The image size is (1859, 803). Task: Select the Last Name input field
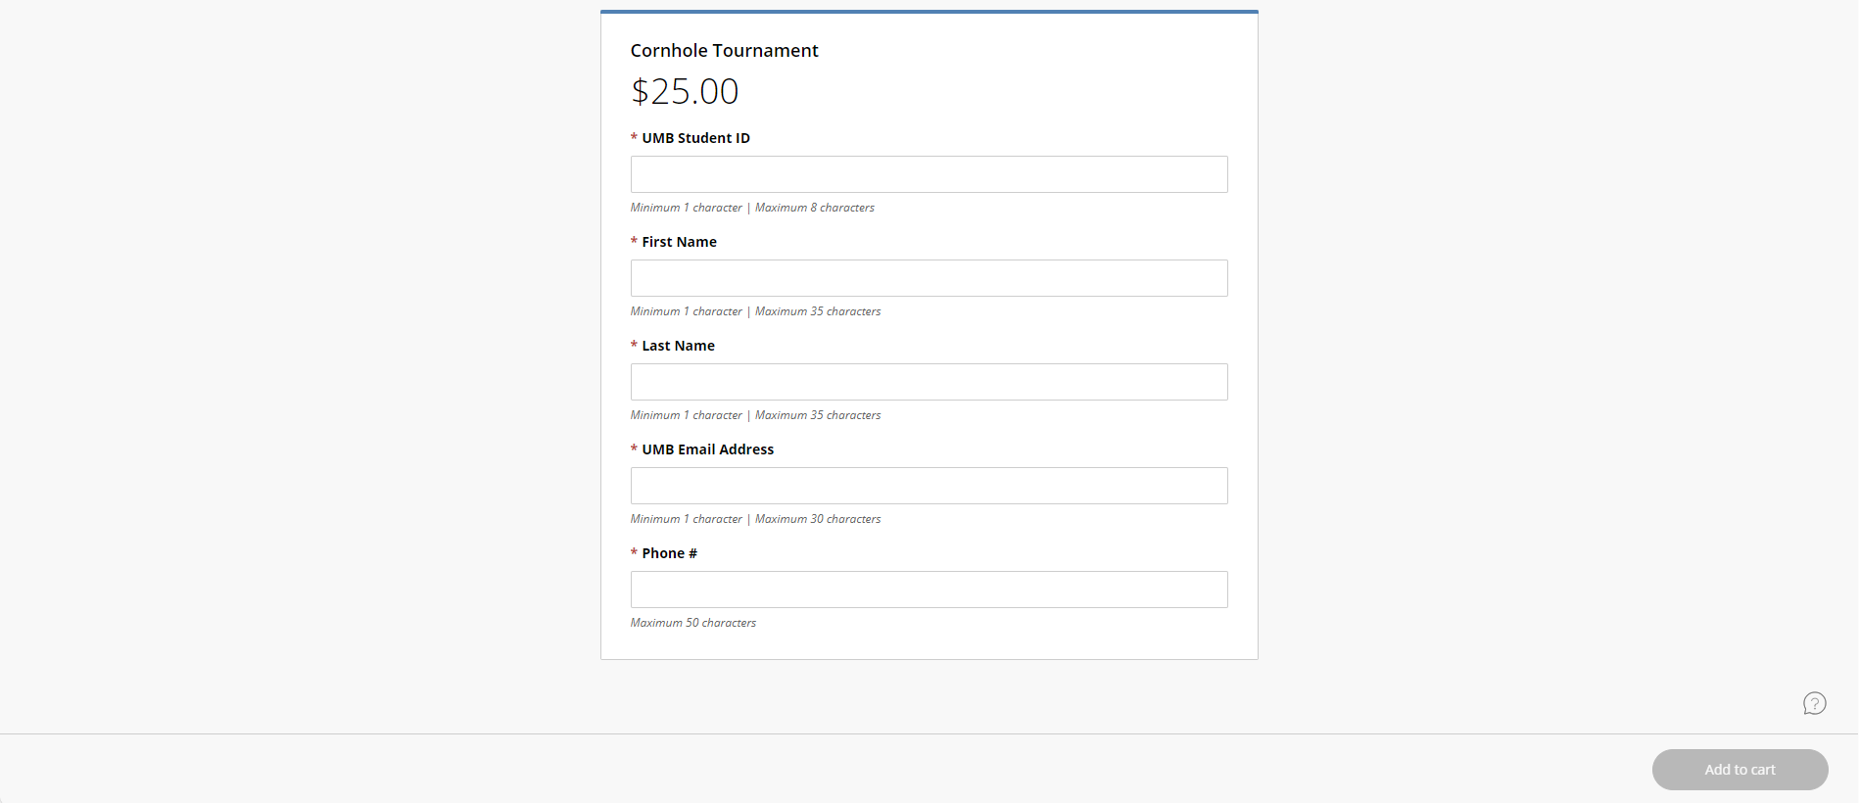(929, 382)
